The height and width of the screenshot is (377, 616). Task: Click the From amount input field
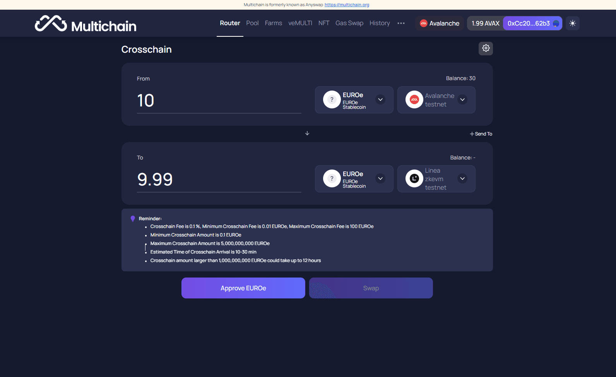pos(219,101)
